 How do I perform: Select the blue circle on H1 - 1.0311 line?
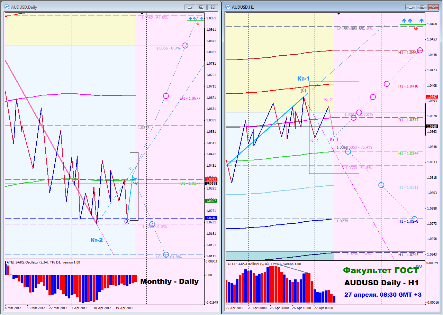[381, 185]
